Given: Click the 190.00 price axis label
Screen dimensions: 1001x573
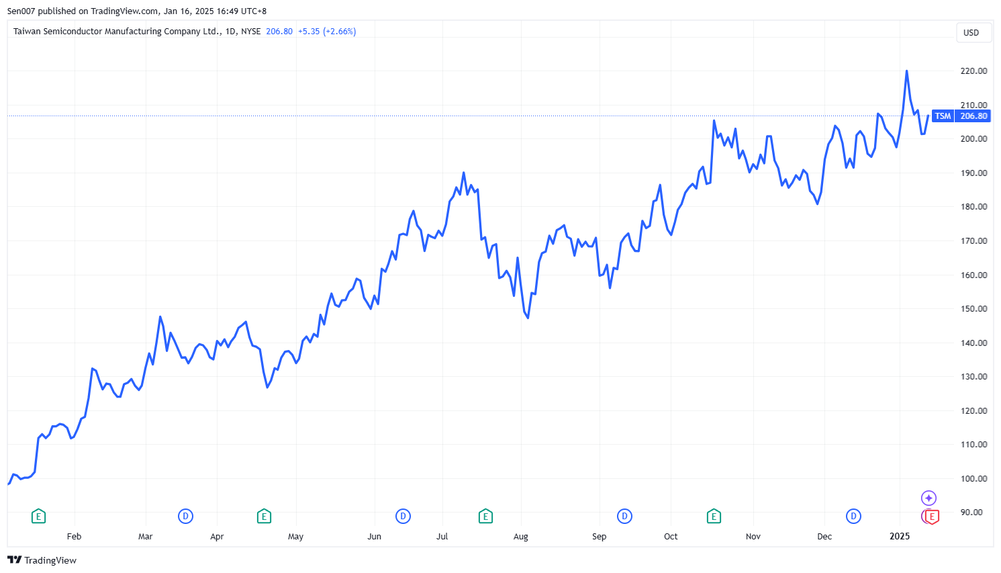Looking at the screenshot, I should [x=974, y=173].
